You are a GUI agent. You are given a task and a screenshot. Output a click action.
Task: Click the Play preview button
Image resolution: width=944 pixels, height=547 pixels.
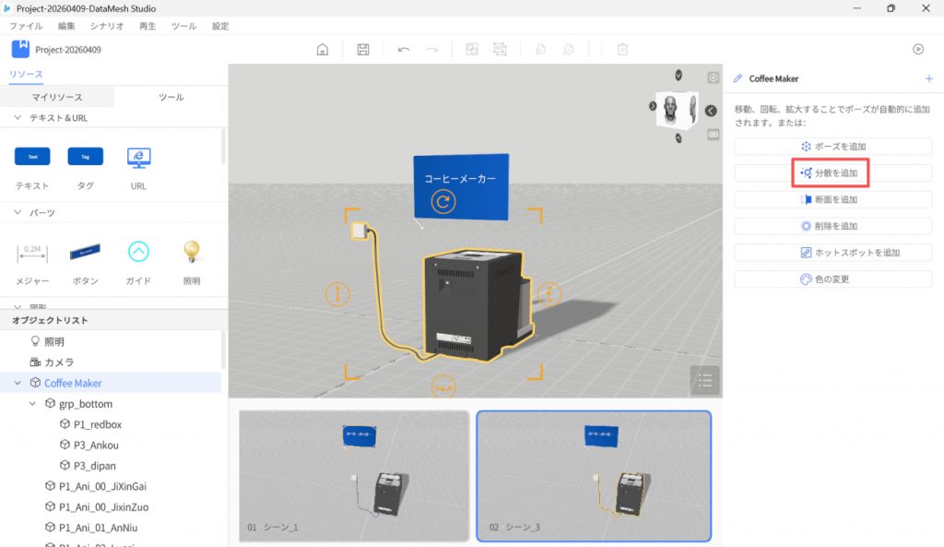[x=918, y=50]
